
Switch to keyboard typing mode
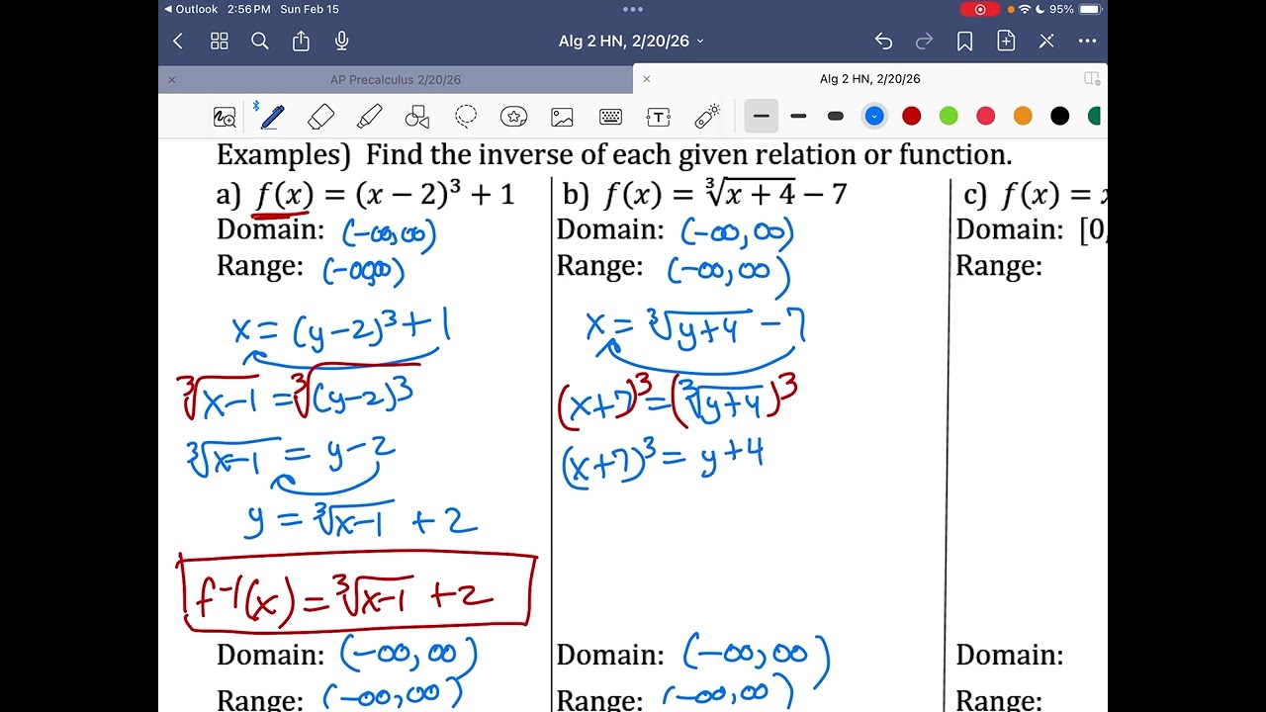(x=610, y=117)
